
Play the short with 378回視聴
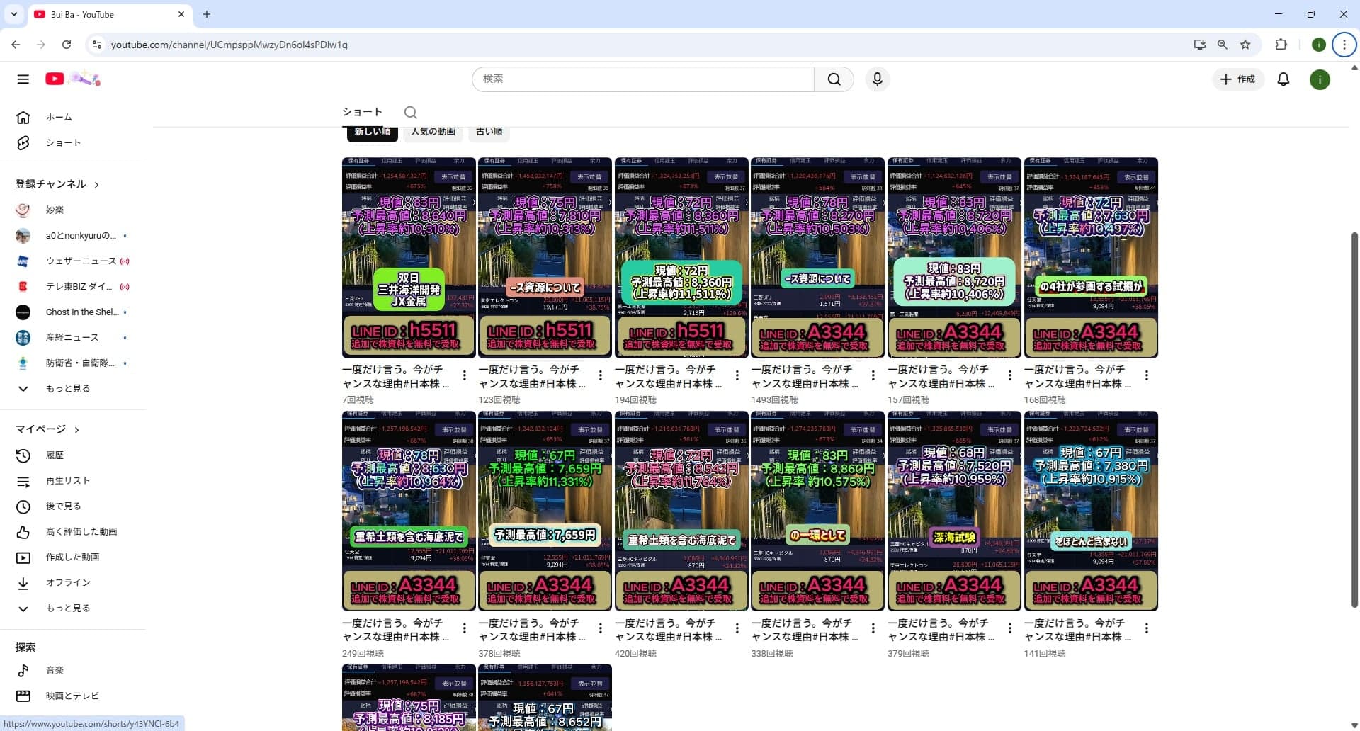[x=545, y=511]
